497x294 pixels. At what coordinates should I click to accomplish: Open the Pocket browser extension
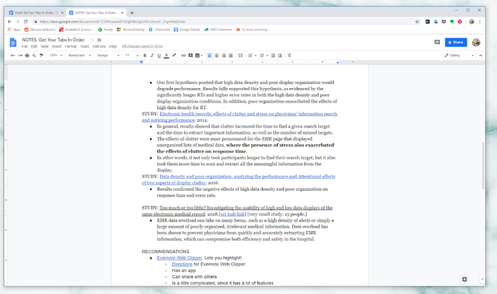click(x=444, y=22)
